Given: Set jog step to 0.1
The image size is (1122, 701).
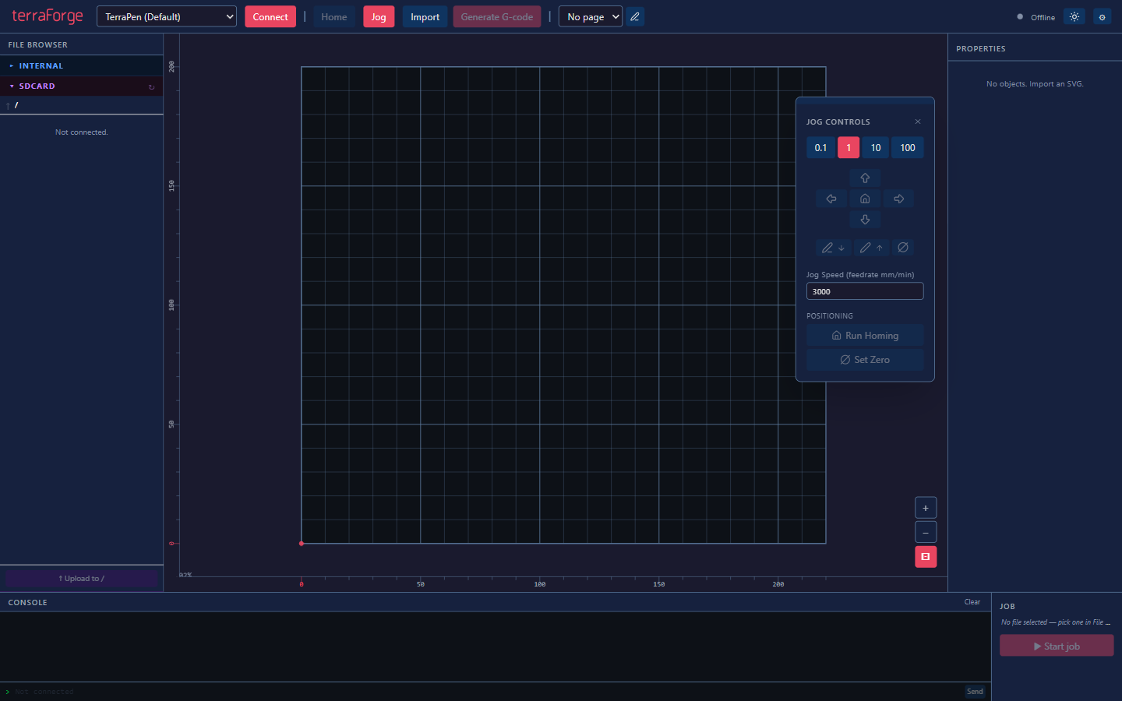Looking at the screenshot, I should (820, 147).
